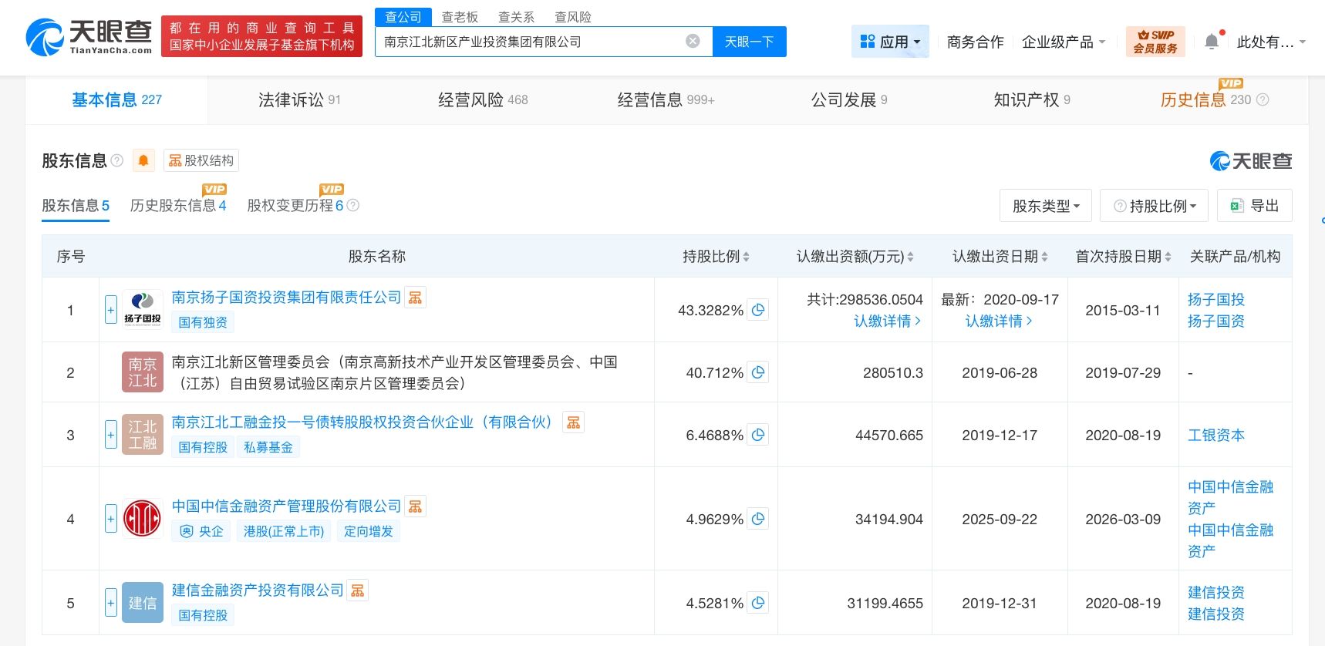Screen dimensions: 1325x646
Task: Sort by 持股比例 column header
Action: point(716,257)
